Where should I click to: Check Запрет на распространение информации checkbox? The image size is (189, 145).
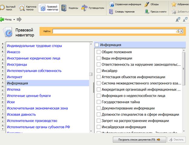tap(98, 121)
